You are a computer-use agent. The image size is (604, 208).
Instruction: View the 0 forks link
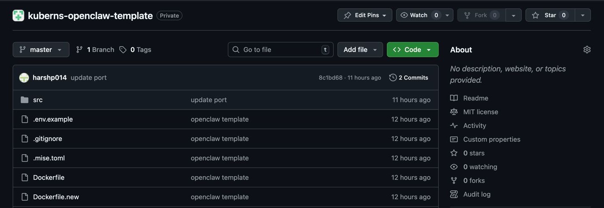[474, 181]
